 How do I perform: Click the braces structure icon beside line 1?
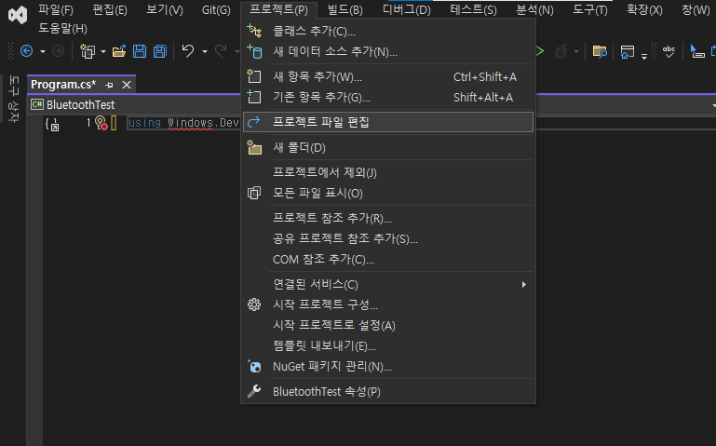[52, 124]
